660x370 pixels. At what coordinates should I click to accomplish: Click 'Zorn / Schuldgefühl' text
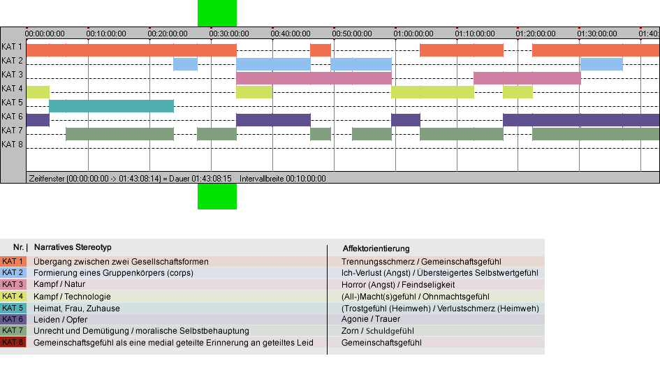[378, 331]
